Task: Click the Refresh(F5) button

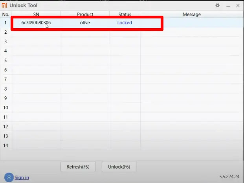Action: tap(78, 167)
